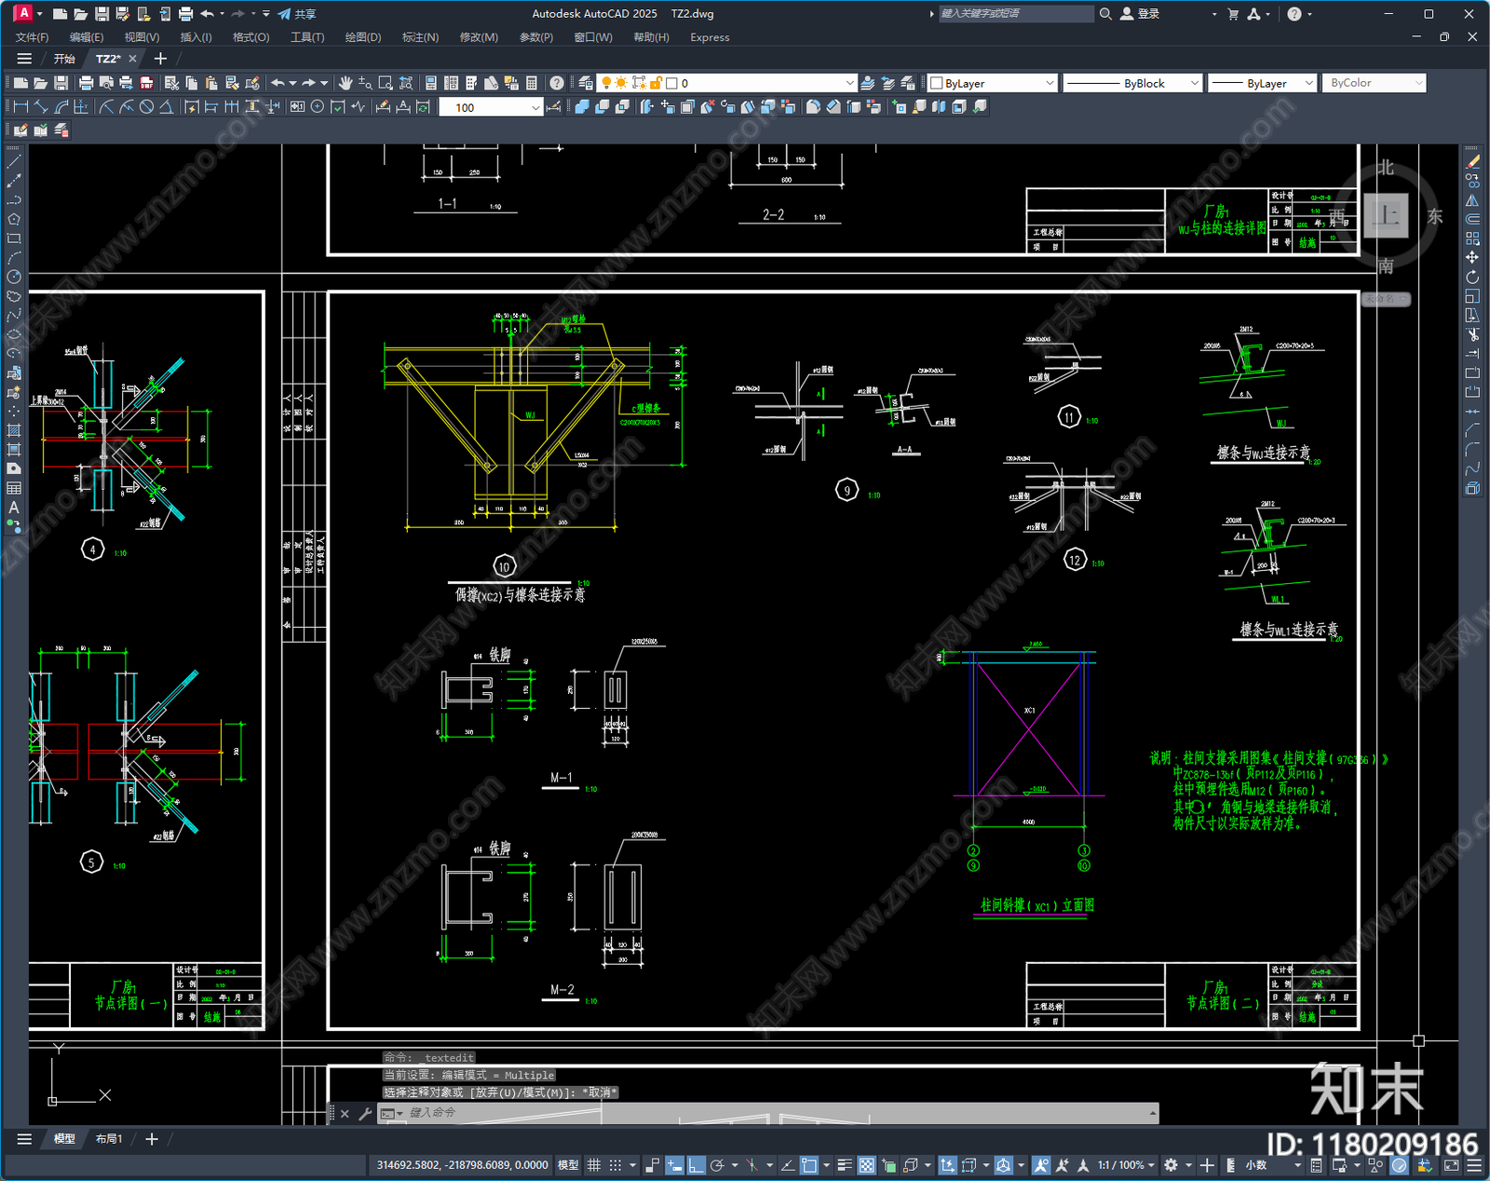Click the 共享 share button

pos(297,14)
